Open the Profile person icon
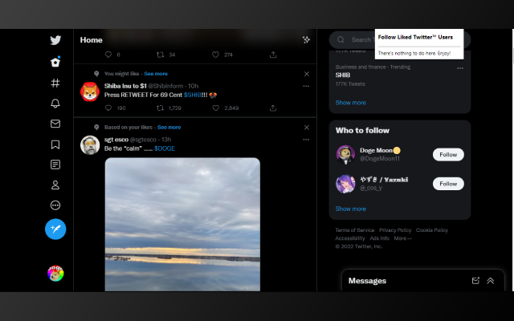The width and height of the screenshot is (514, 321). coord(55,185)
